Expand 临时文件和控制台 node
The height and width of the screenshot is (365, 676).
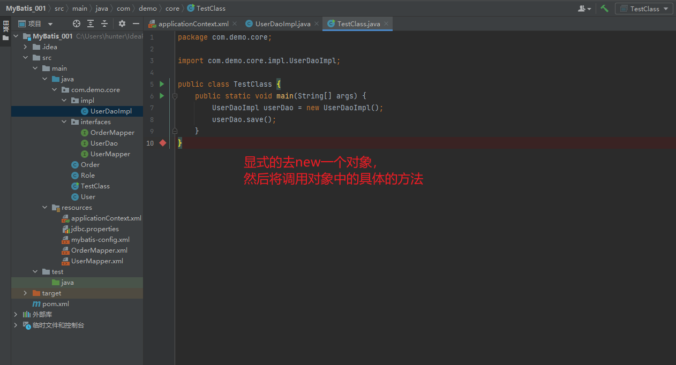pyautogui.click(x=16, y=325)
